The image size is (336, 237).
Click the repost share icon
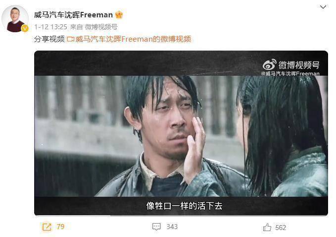[47, 227]
